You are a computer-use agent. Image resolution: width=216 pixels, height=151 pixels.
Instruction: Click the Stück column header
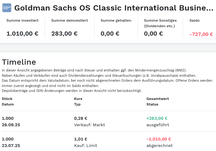(7, 99)
